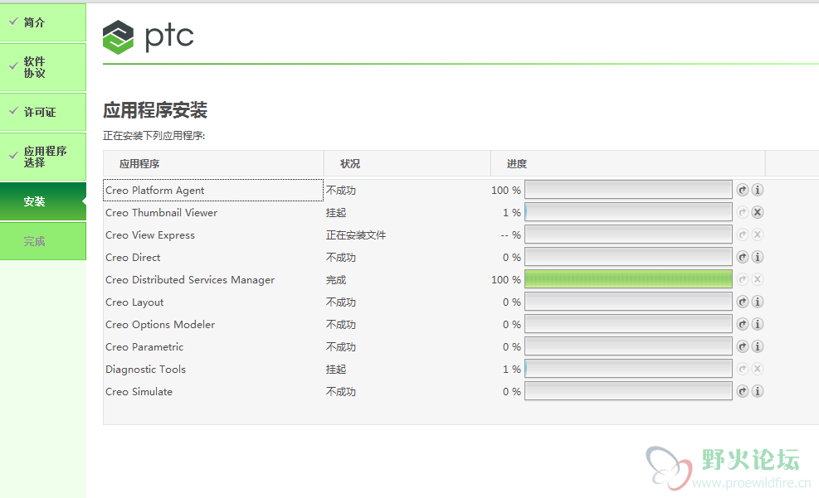Click the Creo Thumbnail Viewer progress bar
819x498 pixels.
(628, 212)
